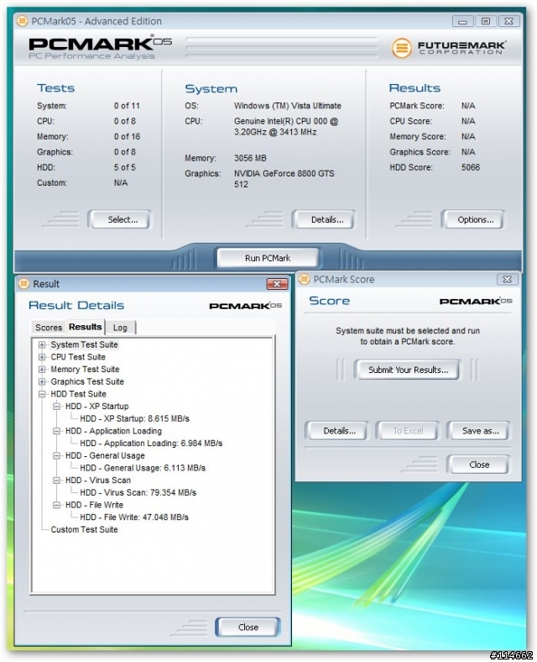Screen dimensions: 537x662
Task: Open the Options... button
Action: [x=473, y=219]
